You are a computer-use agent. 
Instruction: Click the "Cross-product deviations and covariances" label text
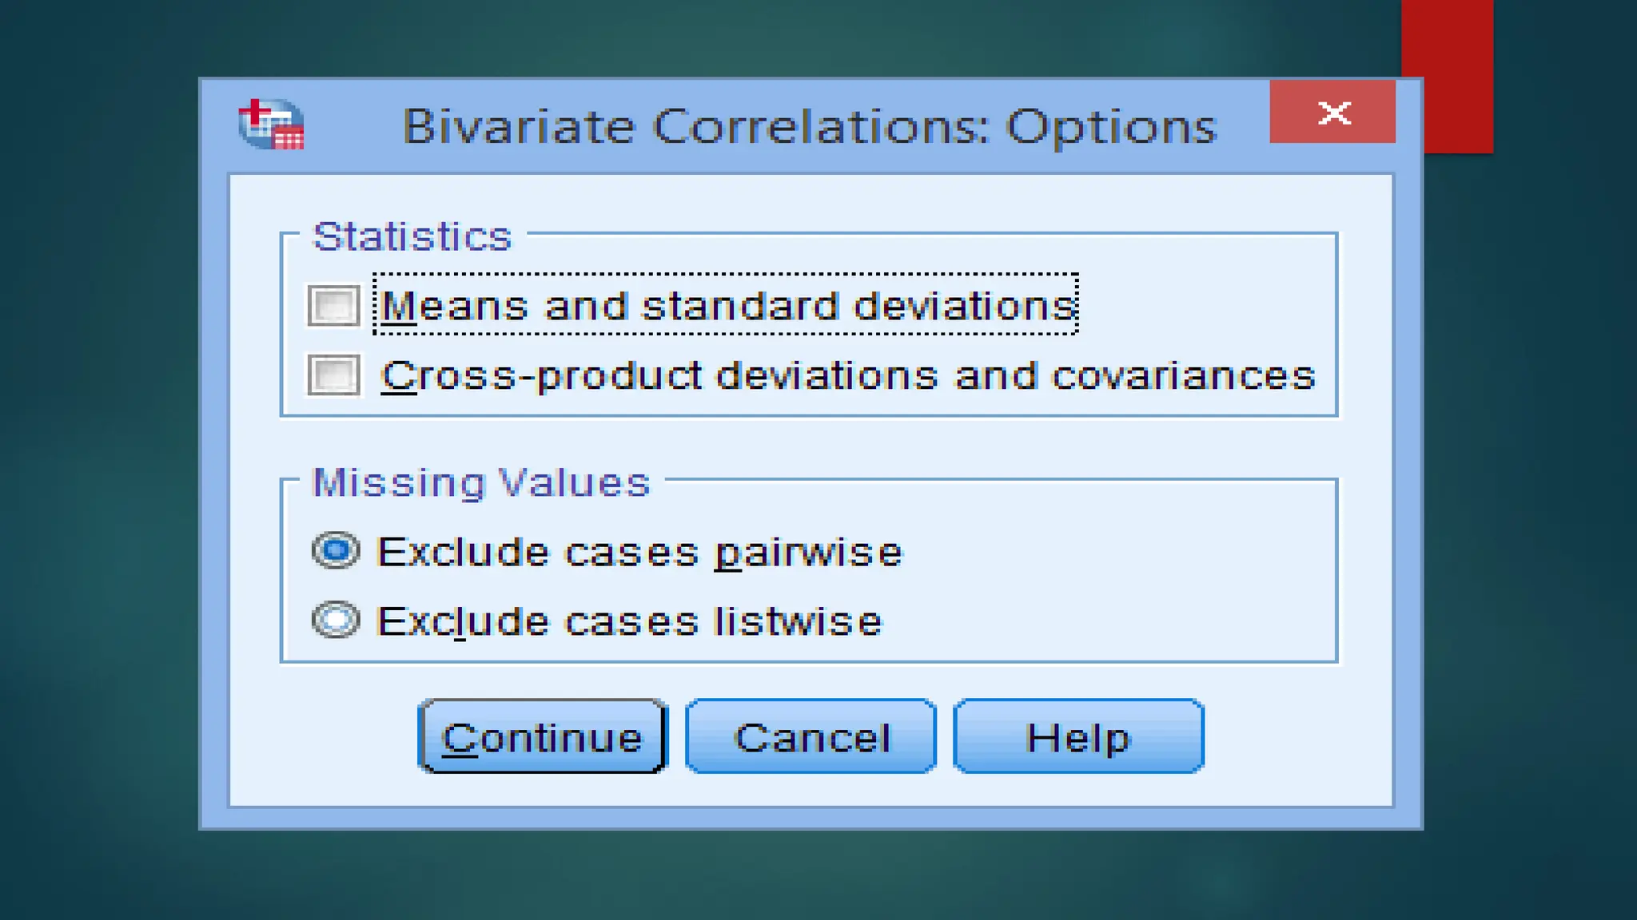[x=847, y=375]
